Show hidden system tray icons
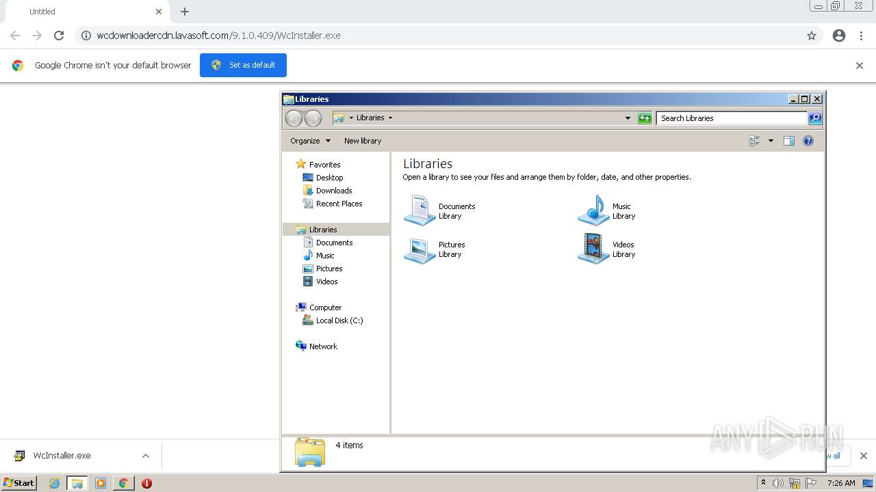Viewport: 876px width, 492px height. tap(764, 483)
